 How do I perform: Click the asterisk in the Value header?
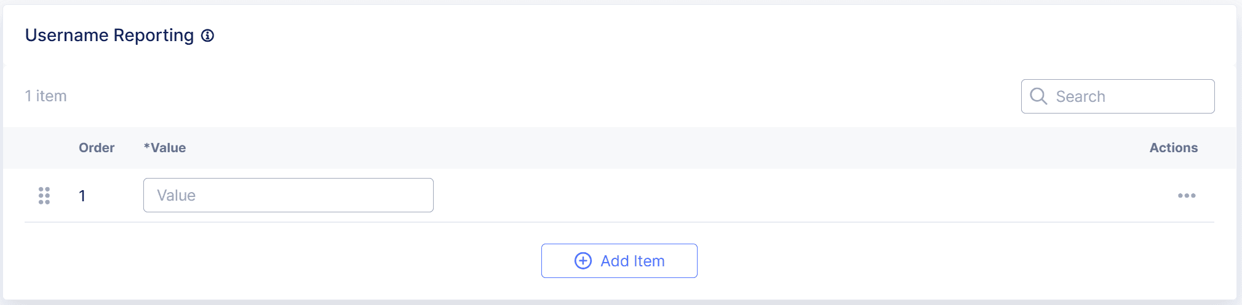(x=146, y=147)
